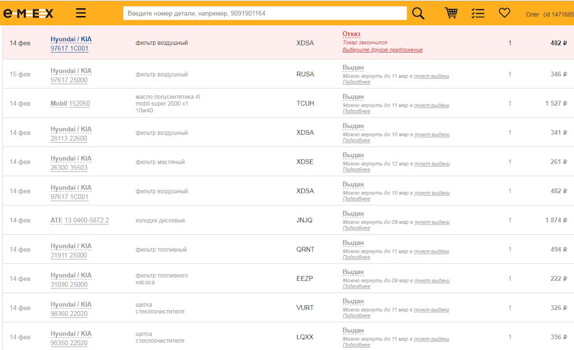Select масло полусинтетика mobil super description

167,103
